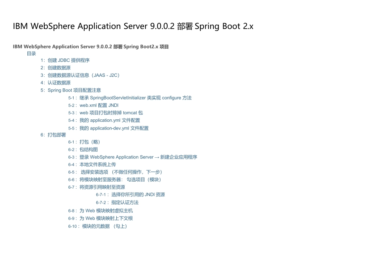
Task: Go to 5-1 继承 SpringBootServletInitializer 类实现 configure 方法
Action: [x=130, y=98]
